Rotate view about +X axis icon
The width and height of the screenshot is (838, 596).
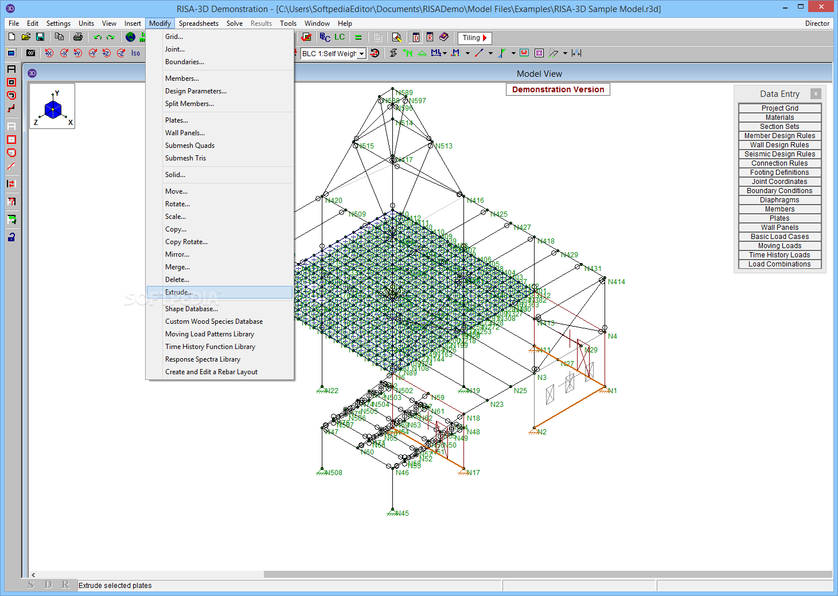pos(49,53)
